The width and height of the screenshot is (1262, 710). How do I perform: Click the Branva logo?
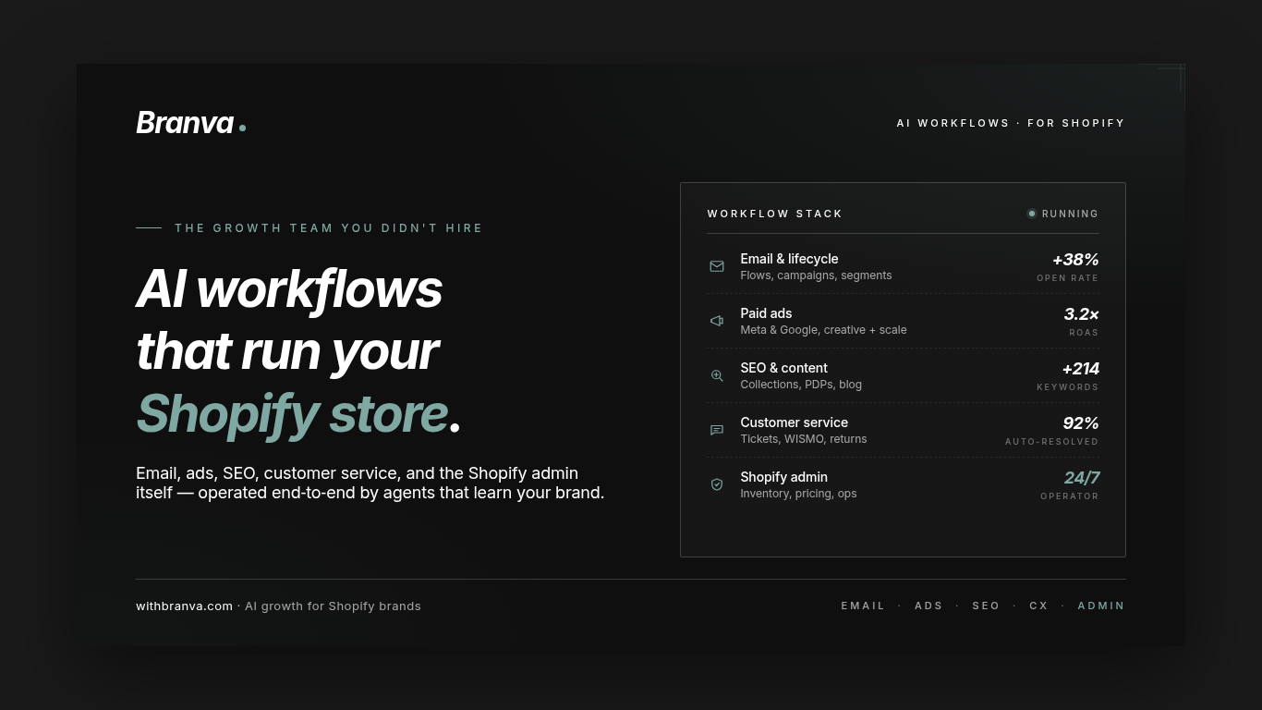click(190, 123)
